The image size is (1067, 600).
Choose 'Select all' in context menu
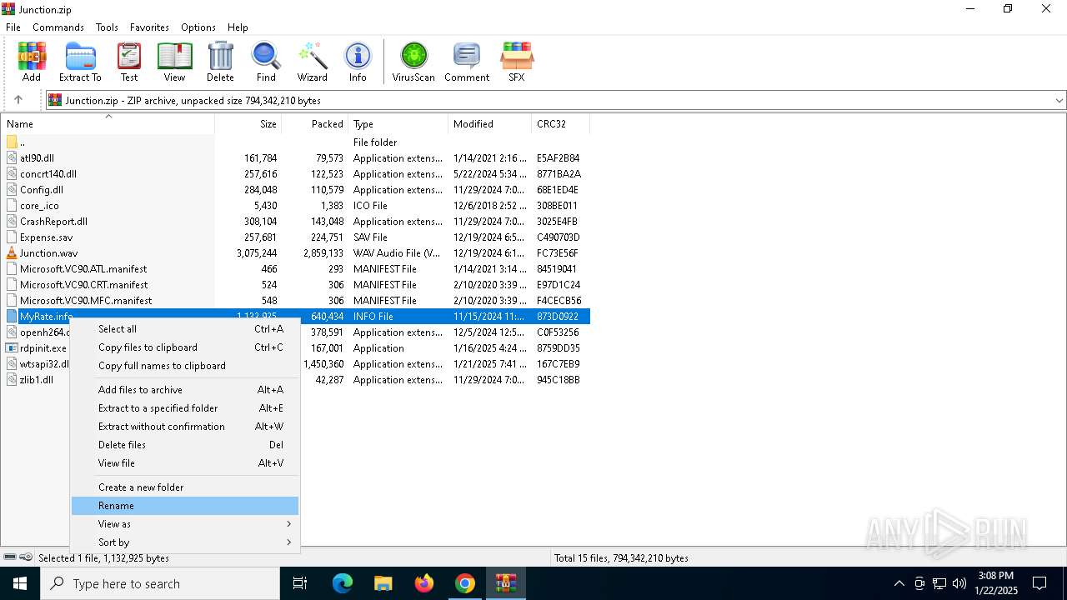185,329
